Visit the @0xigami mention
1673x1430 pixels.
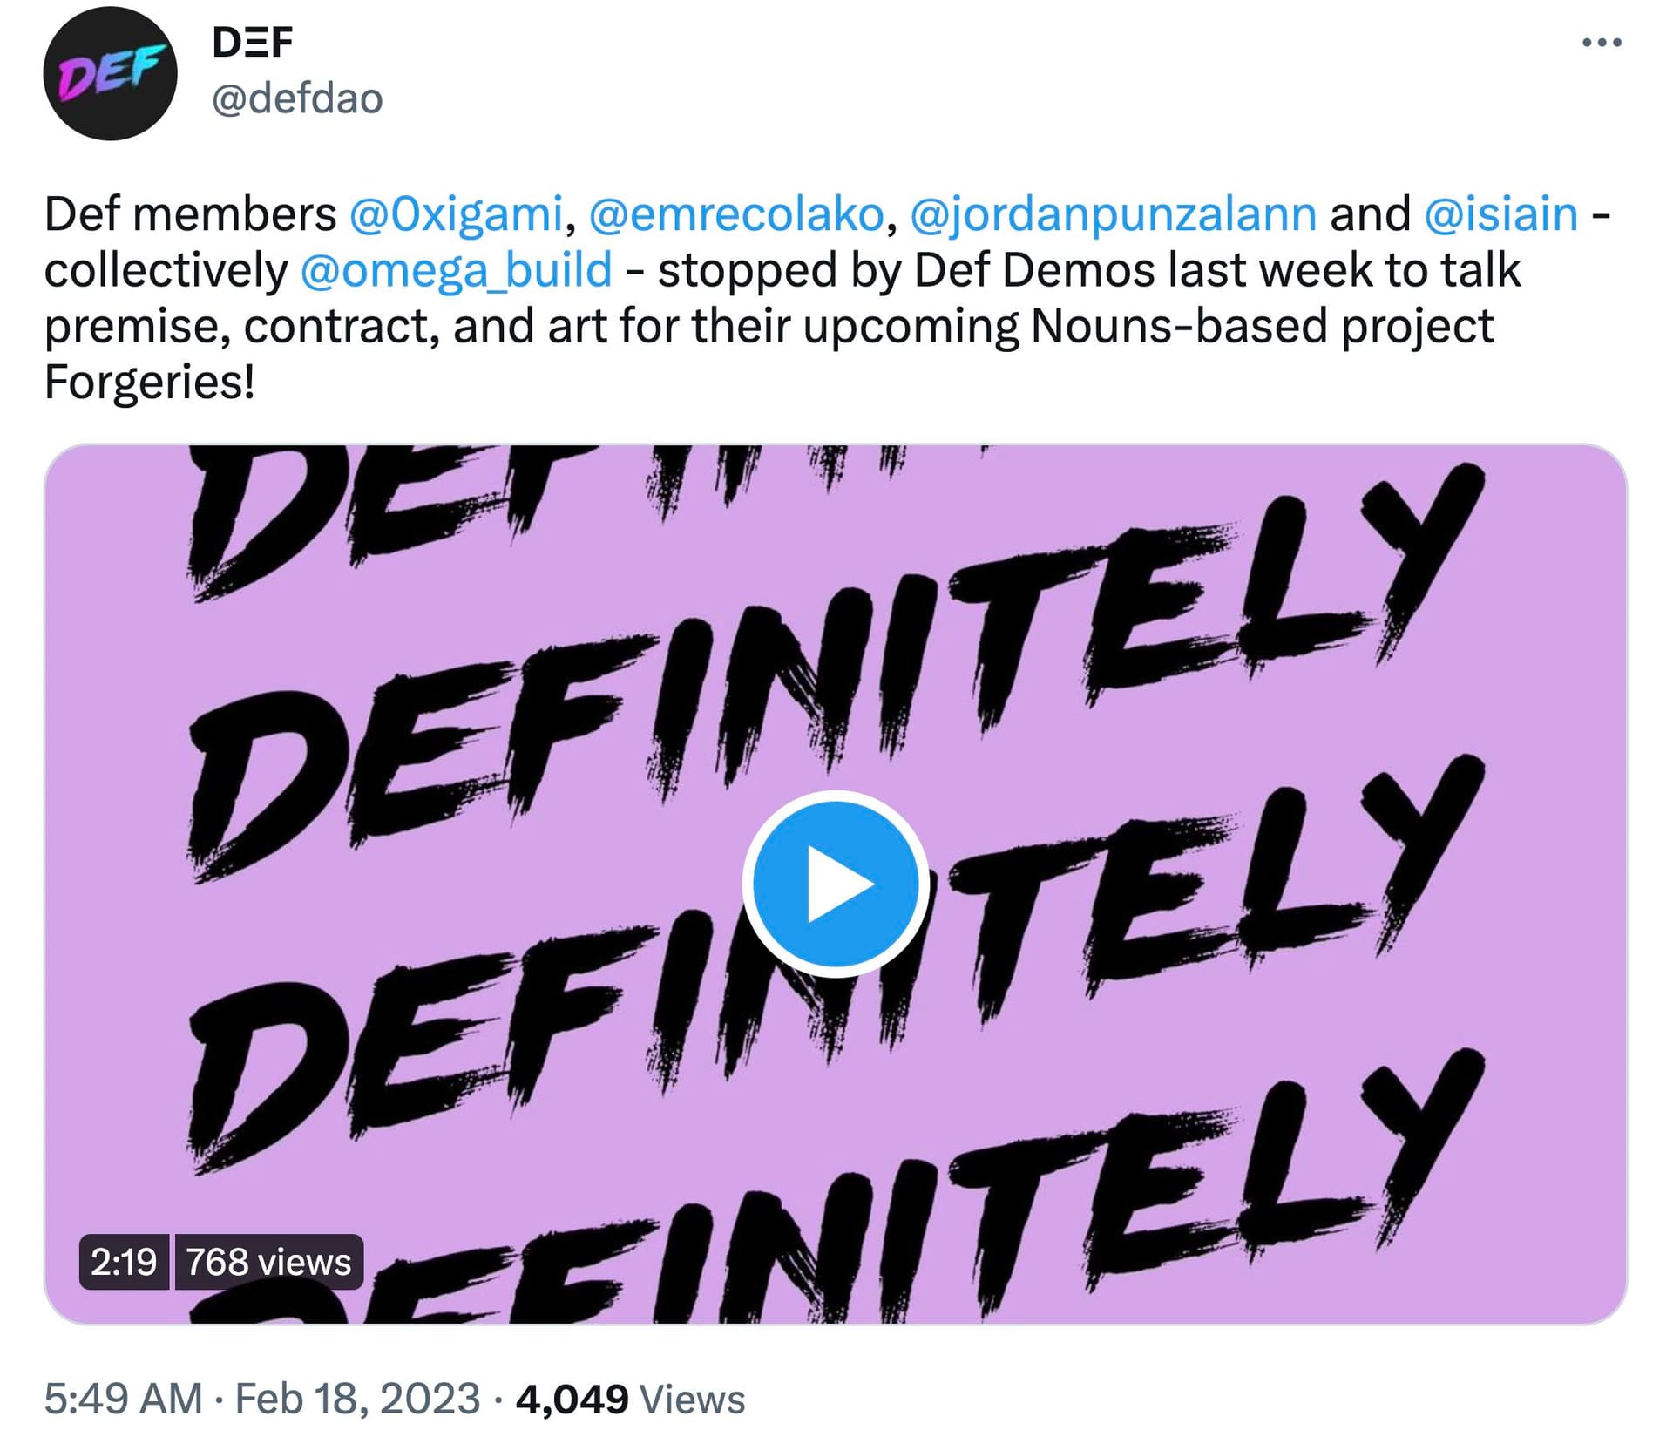click(x=456, y=214)
